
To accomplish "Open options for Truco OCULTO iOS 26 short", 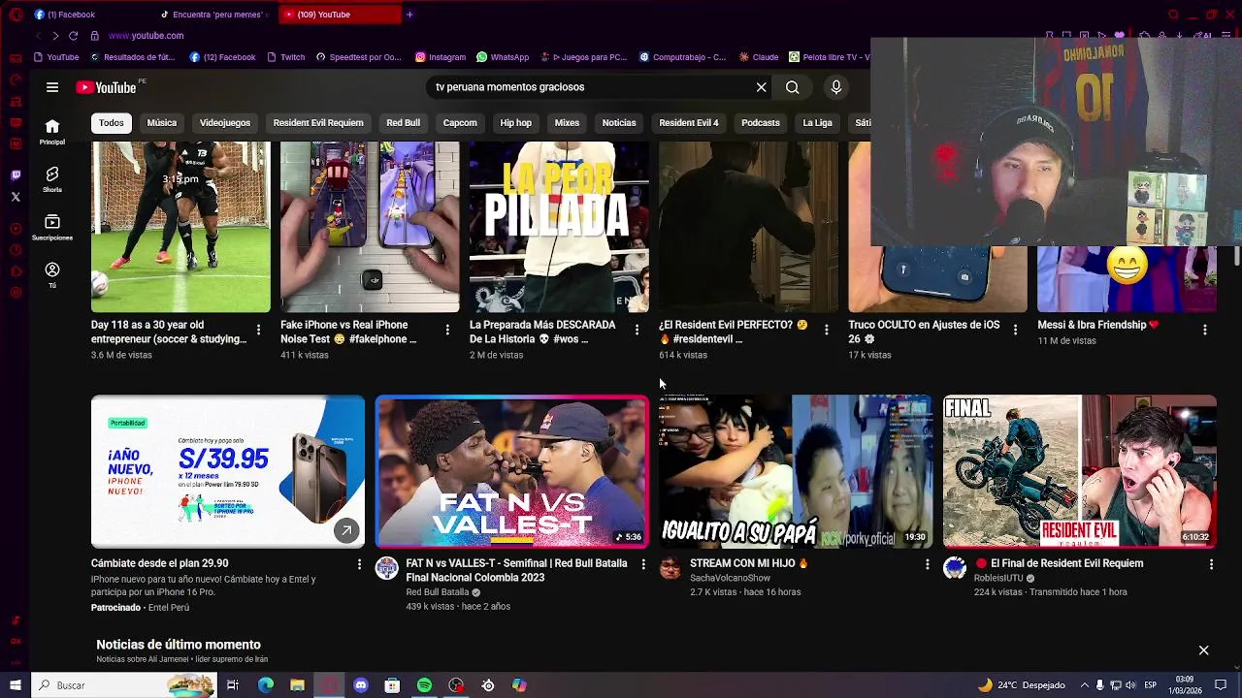I will click(x=1015, y=331).
